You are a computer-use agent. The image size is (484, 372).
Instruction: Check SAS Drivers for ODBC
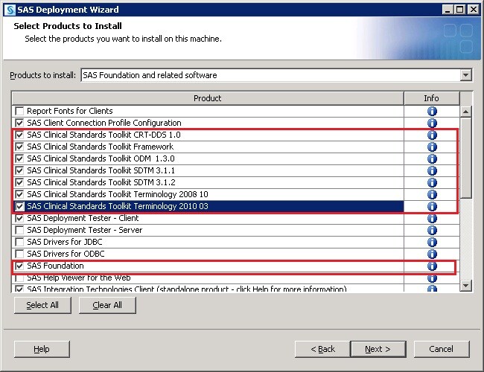point(19,254)
